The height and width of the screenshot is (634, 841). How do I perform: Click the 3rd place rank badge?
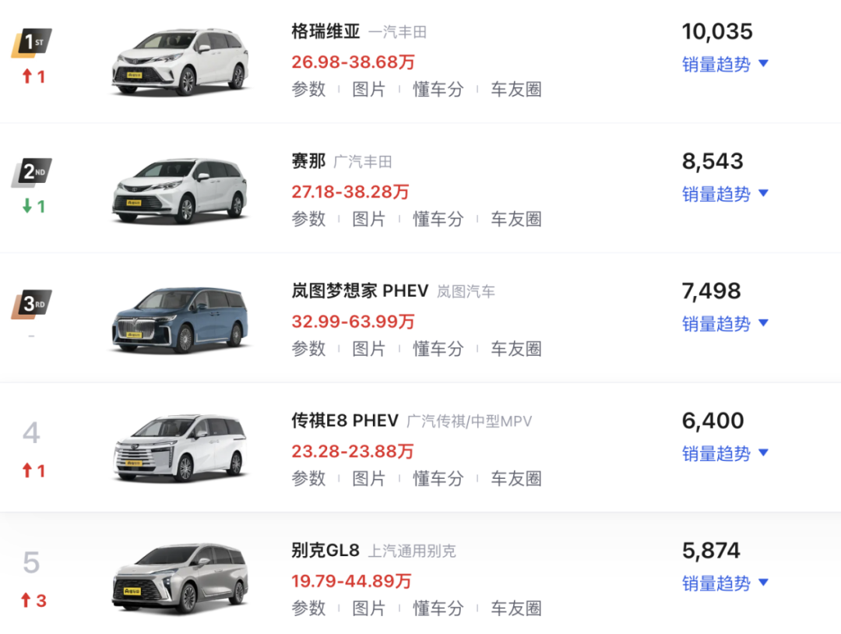click(31, 303)
